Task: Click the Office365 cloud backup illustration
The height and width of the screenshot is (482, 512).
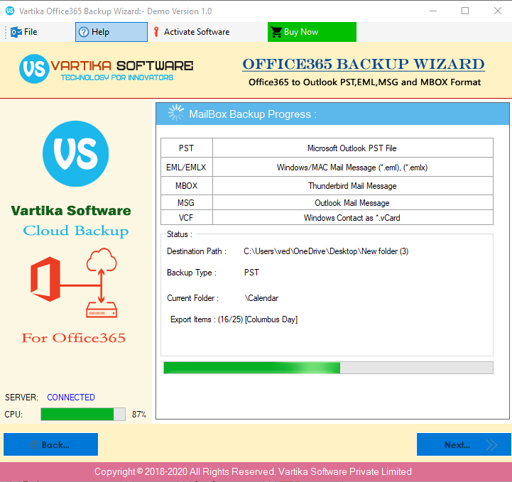Action: [74, 283]
